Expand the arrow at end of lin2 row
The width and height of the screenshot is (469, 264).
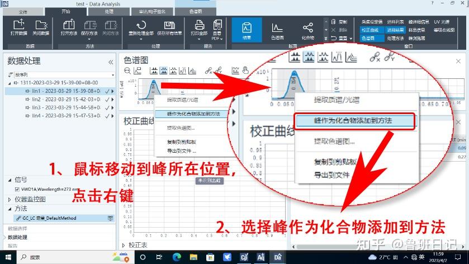tap(112, 100)
